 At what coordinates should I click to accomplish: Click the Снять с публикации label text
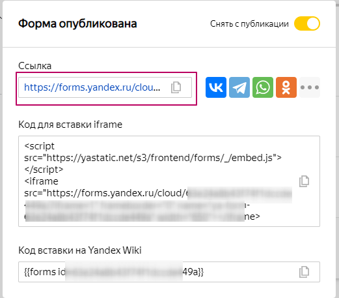coord(249,23)
